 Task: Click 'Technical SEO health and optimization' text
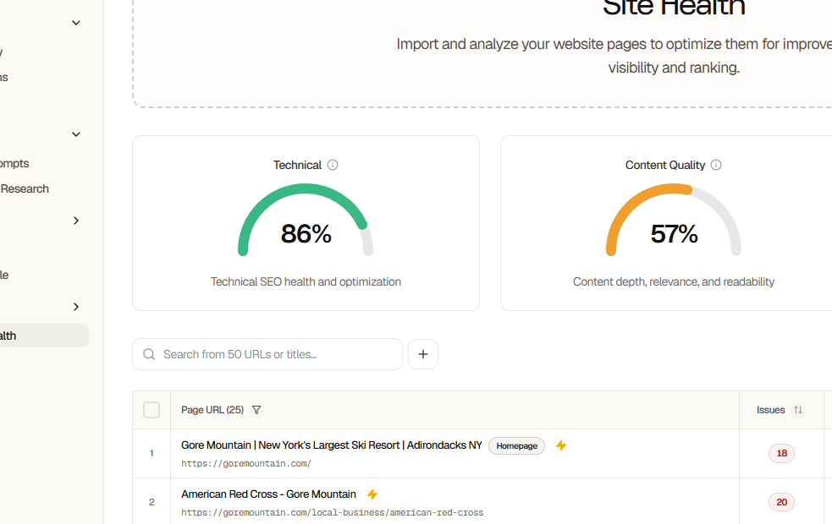pyautogui.click(x=306, y=281)
